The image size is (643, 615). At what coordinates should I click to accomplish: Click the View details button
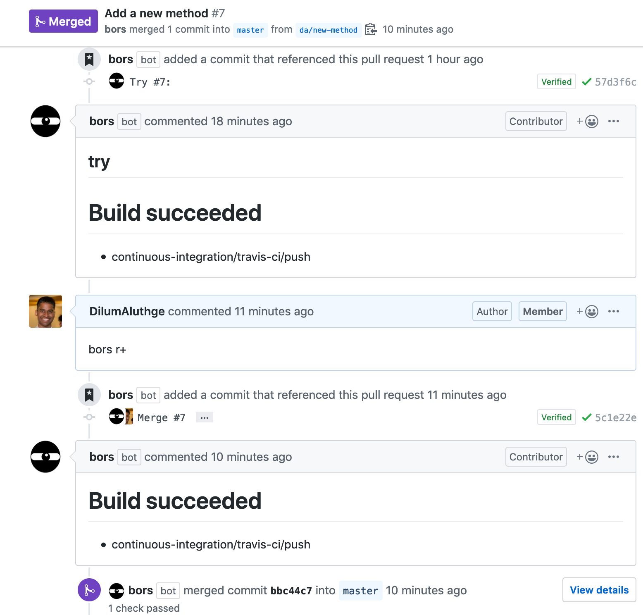(x=599, y=590)
